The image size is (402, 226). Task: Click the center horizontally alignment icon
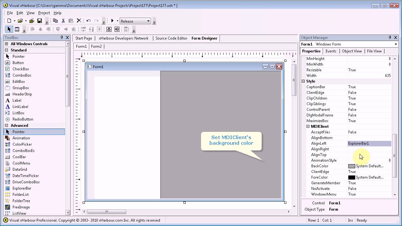tap(40, 29)
